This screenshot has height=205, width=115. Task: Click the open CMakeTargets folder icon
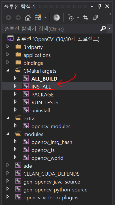click(x=18, y=70)
